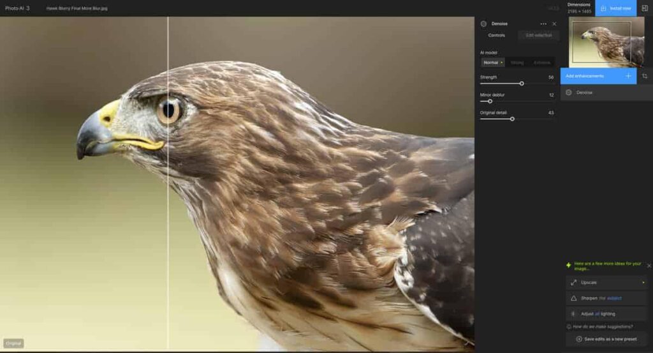This screenshot has width=653, height=353.
Task: Click the plus icon on Add enhancements
Action: (x=628, y=76)
